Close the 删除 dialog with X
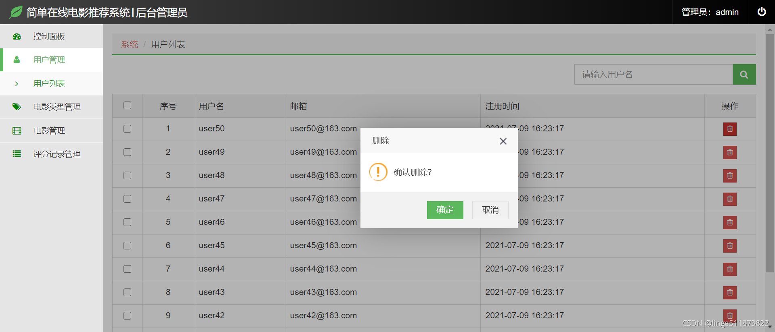Image resolution: width=775 pixels, height=332 pixels. click(503, 141)
